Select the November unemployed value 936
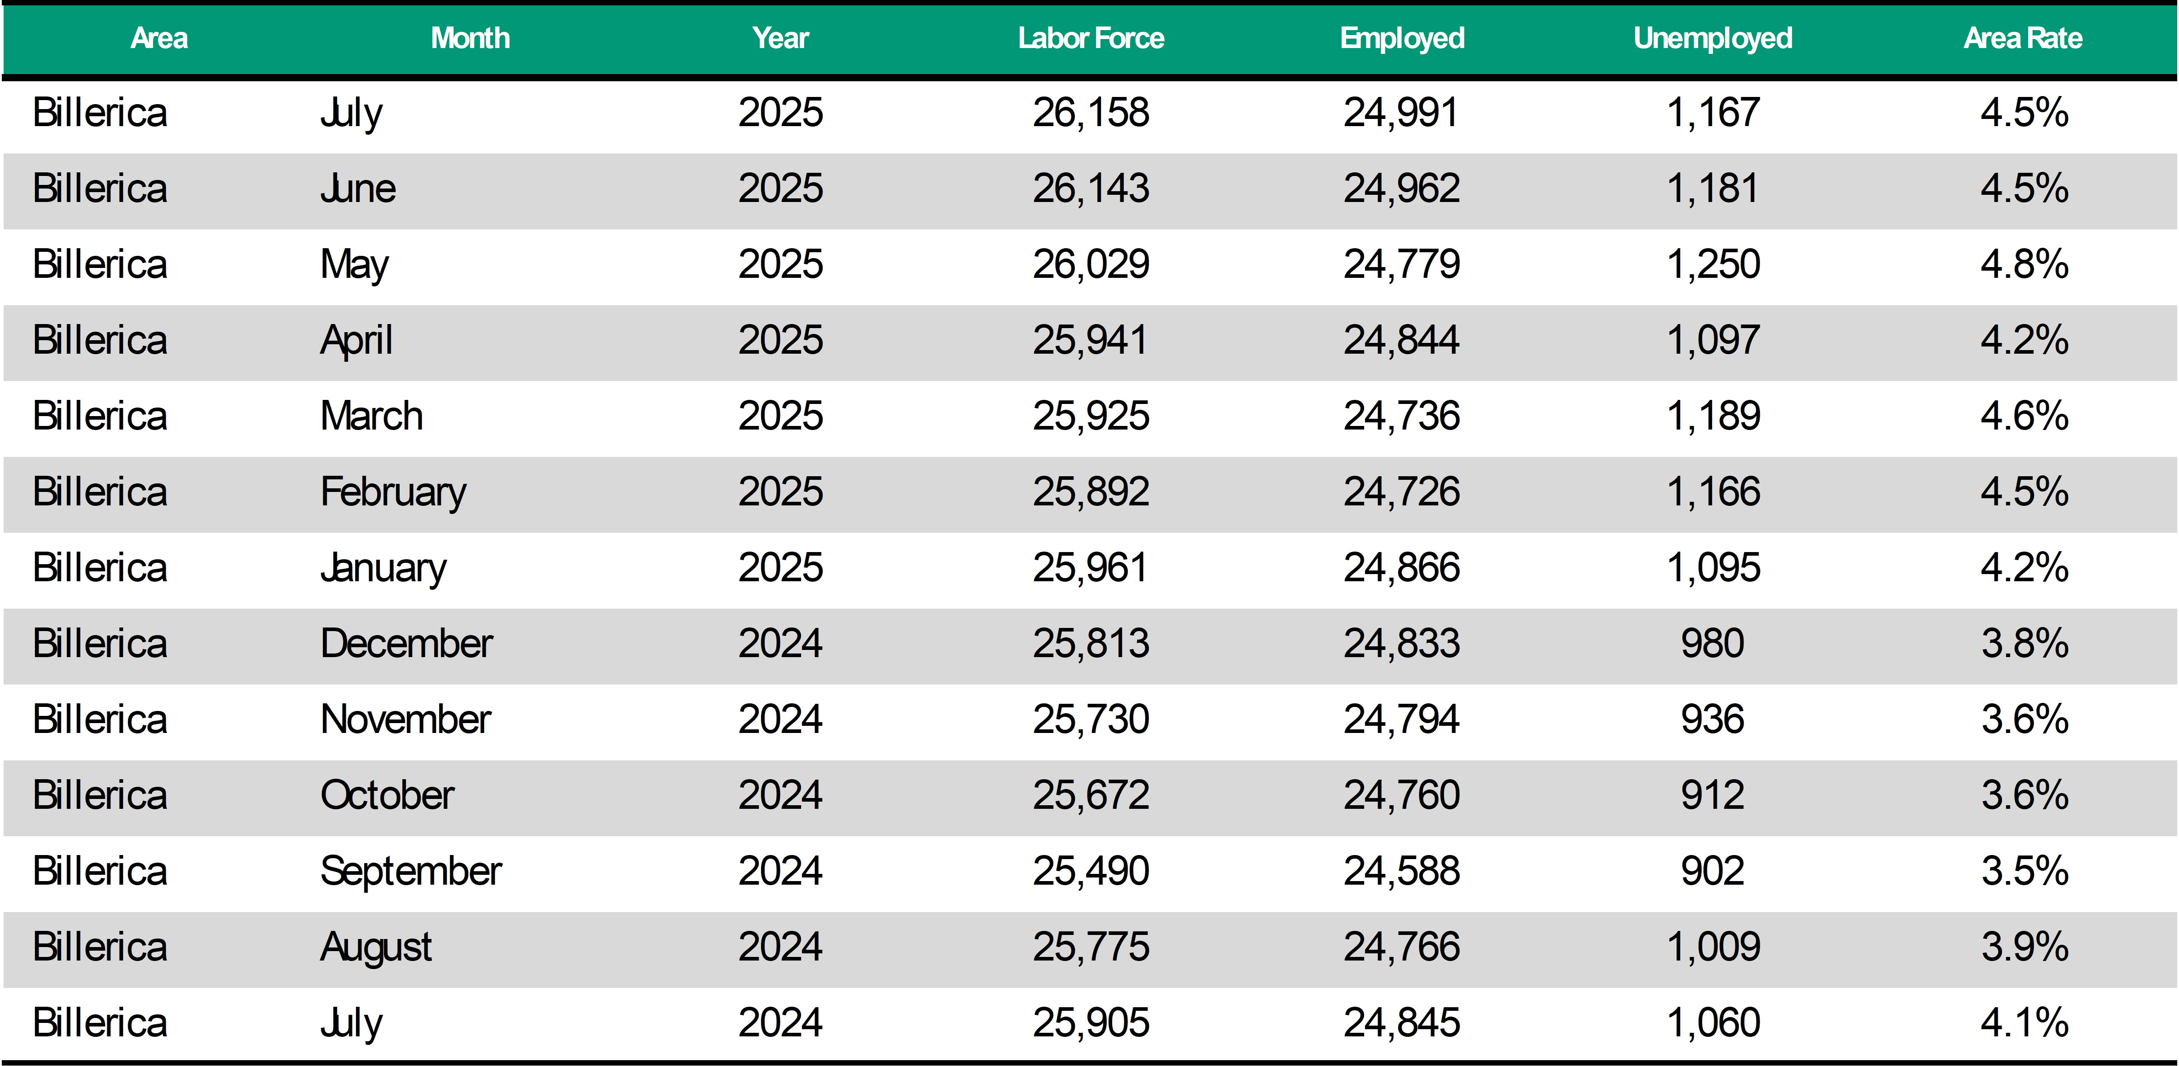Image resolution: width=2179 pixels, height=1066 pixels. 1713,719
